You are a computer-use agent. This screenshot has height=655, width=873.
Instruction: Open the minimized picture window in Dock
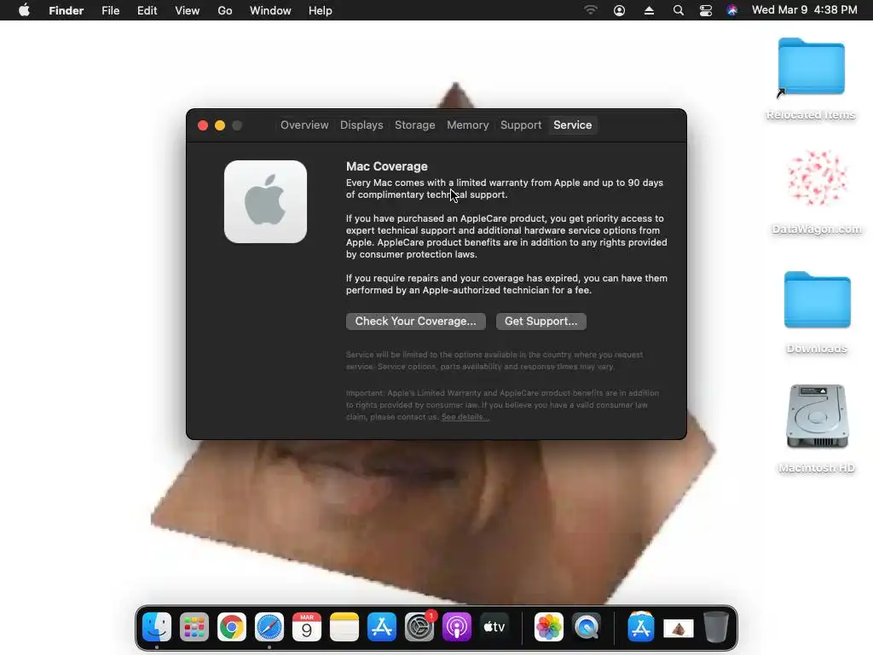678,629
